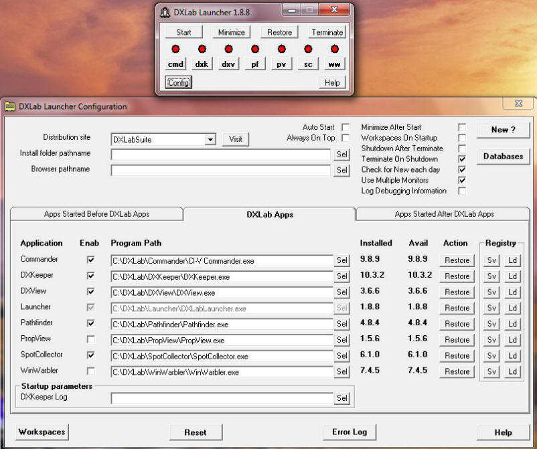Visit the selected distribution site

[x=236, y=139]
